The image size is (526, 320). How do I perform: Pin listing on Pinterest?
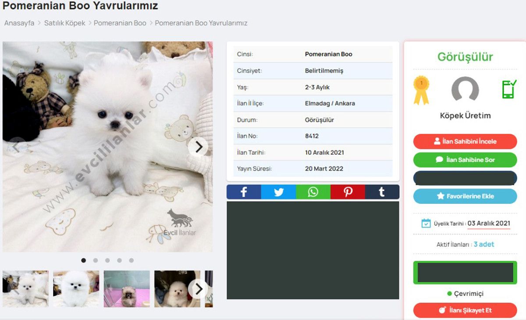[x=348, y=192]
